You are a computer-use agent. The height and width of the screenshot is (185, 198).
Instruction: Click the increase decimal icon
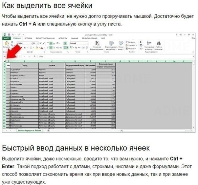(83, 48)
